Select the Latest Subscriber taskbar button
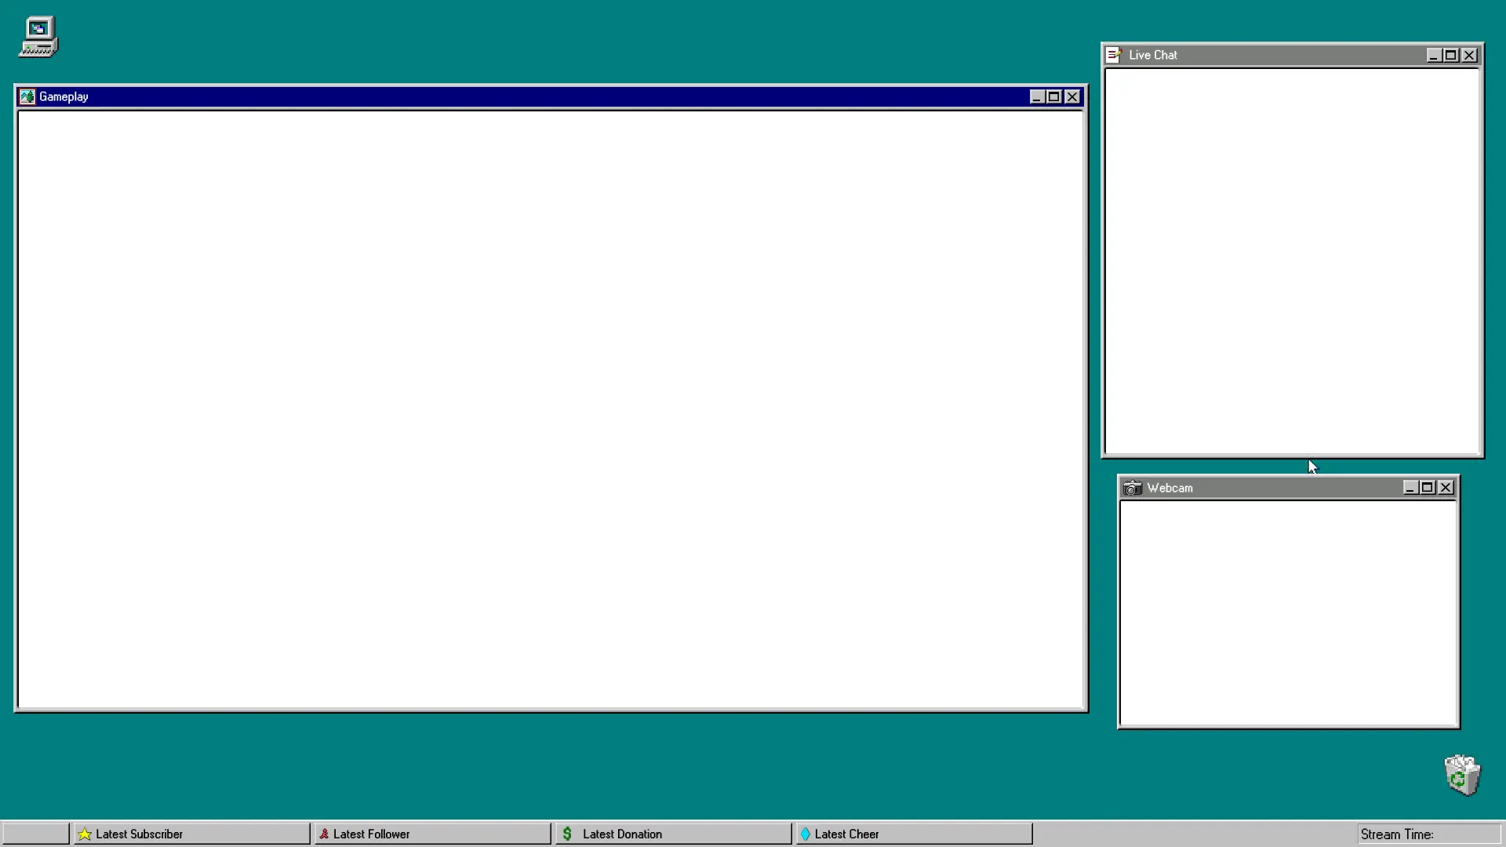Screen dimensions: 1506x847 [x=191, y=834]
